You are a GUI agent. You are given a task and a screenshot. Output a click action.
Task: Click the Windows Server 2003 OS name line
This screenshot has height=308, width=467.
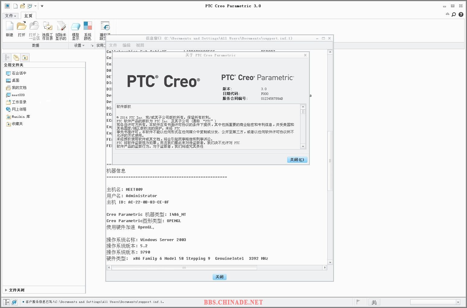[146, 240]
